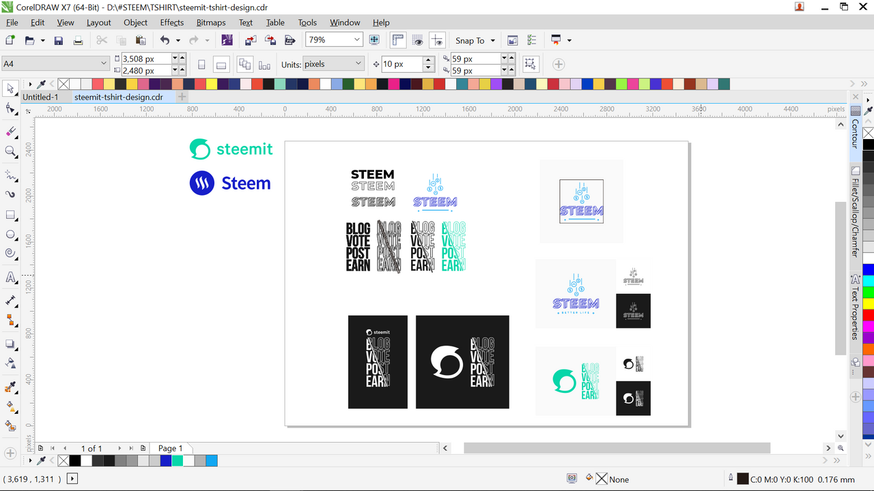Image resolution: width=874 pixels, height=491 pixels.
Task: Select the Text tool
Action: click(10, 278)
